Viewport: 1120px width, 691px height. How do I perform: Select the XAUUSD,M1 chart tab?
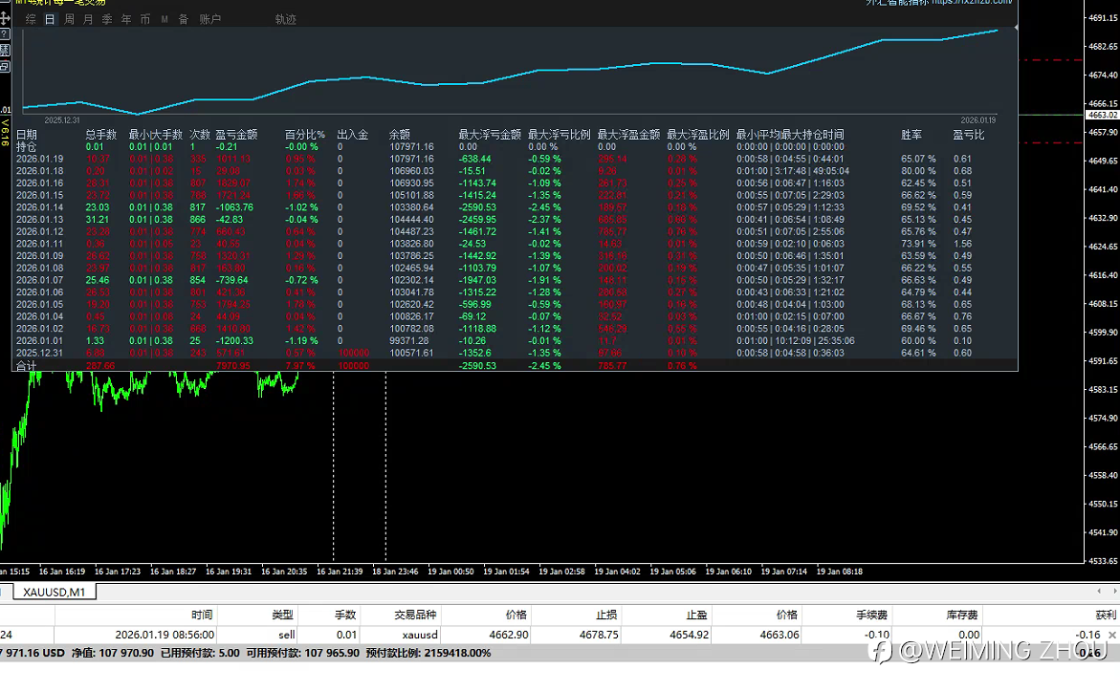coord(54,593)
